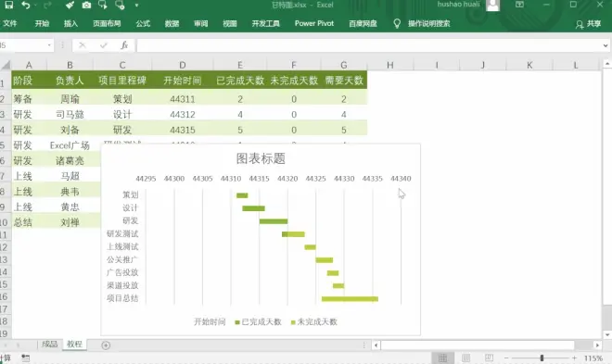Expand the formula bar chevron
Image resolution: width=612 pixels, height=364 pixels.
(x=606, y=45)
